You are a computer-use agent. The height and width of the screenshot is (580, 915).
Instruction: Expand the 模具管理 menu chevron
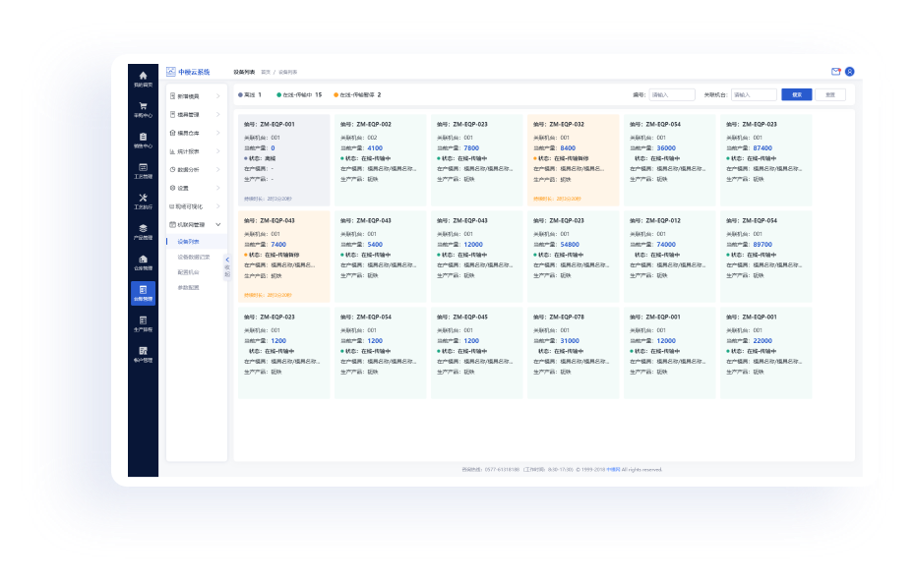point(217,115)
